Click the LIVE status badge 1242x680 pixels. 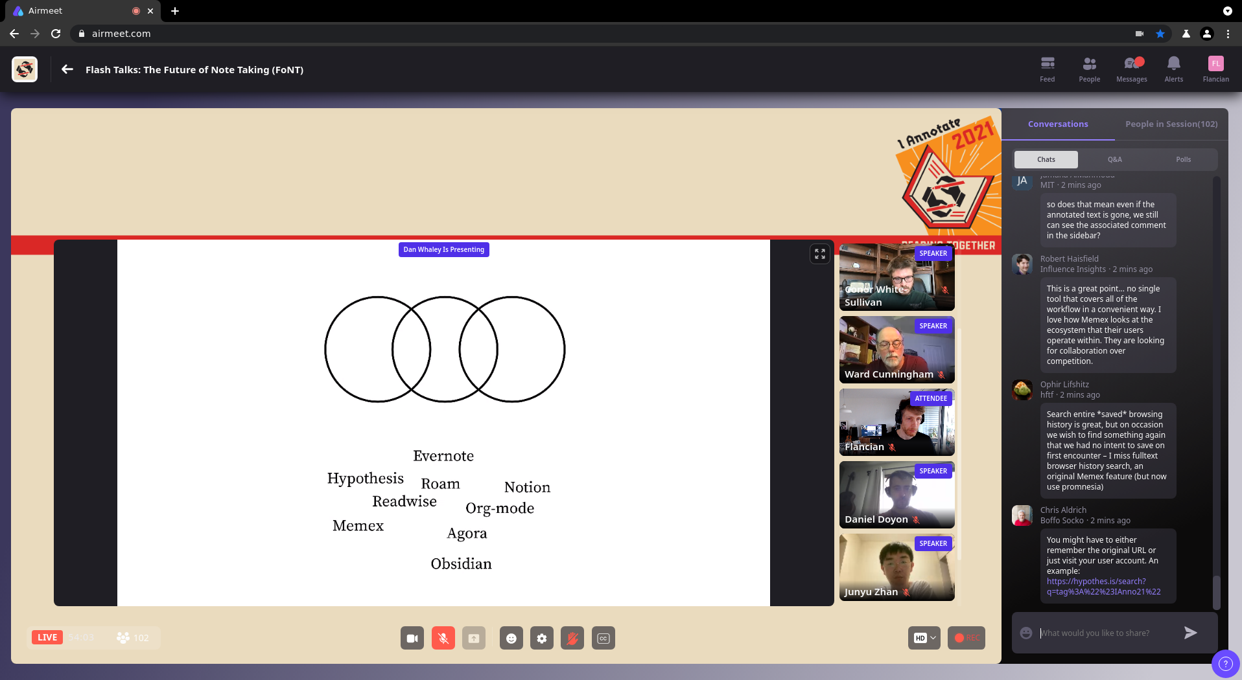click(47, 637)
